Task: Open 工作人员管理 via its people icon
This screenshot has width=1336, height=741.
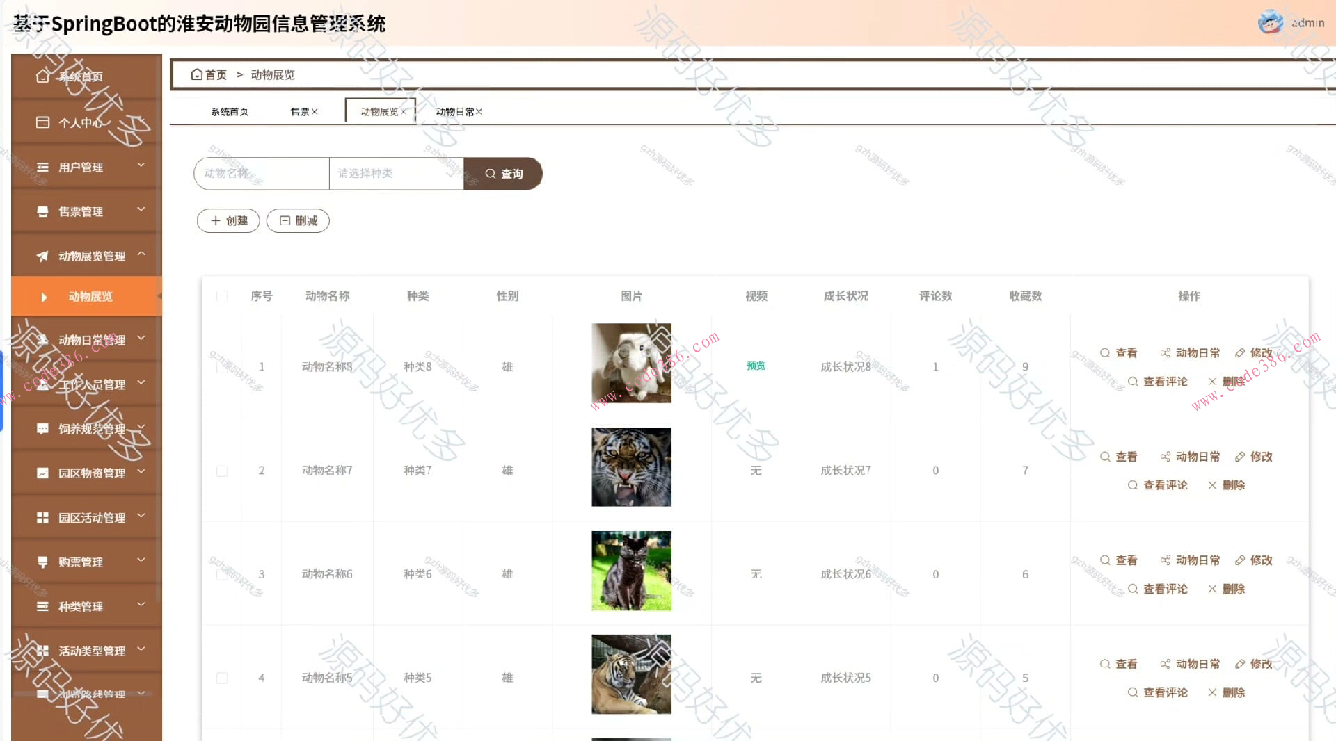Action: pyautogui.click(x=42, y=384)
